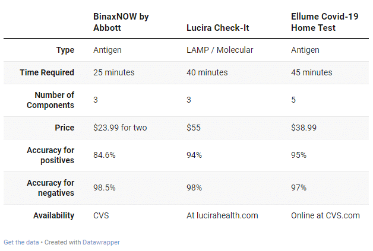Click the '98.5%' negatives accuracy cell
This screenshot has height=251, width=373.
pyautogui.click(x=104, y=188)
